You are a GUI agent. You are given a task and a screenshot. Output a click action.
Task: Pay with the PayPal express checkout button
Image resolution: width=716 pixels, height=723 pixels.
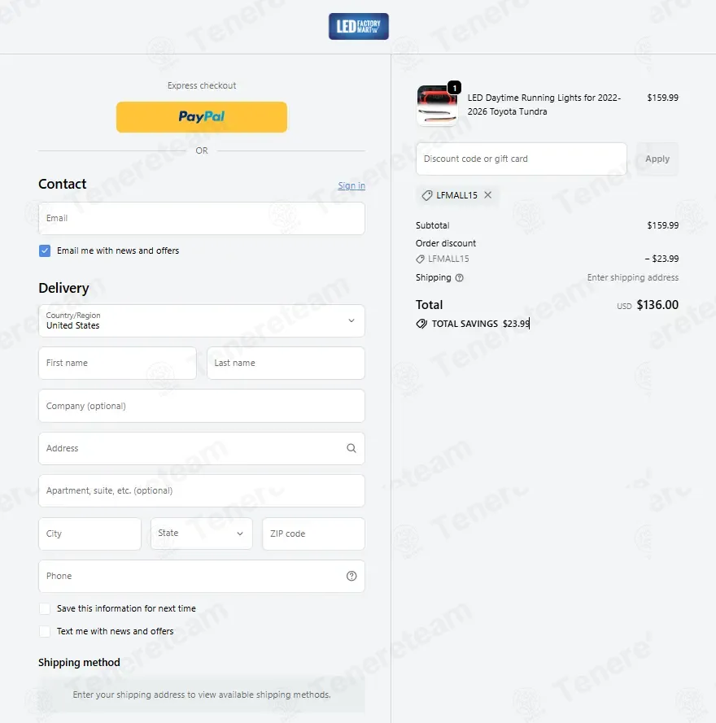pos(202,117)
